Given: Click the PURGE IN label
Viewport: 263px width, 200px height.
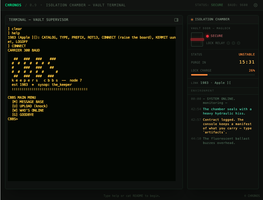Looking at the screenshot, I should click(198, 62).
